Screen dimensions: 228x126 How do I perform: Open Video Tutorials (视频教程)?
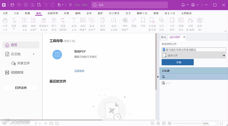click(x=14, y=73)
